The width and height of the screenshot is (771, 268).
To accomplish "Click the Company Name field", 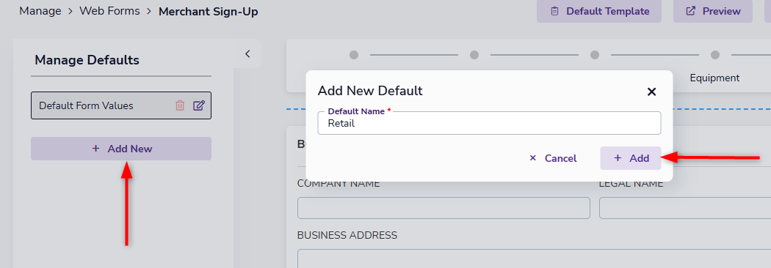I will [x=444, y=208].
